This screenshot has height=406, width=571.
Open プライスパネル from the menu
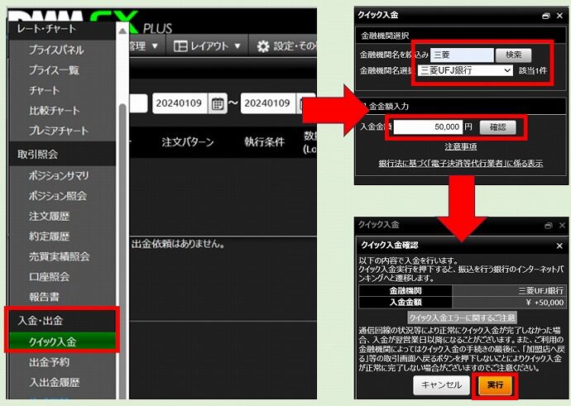(56, 50)
